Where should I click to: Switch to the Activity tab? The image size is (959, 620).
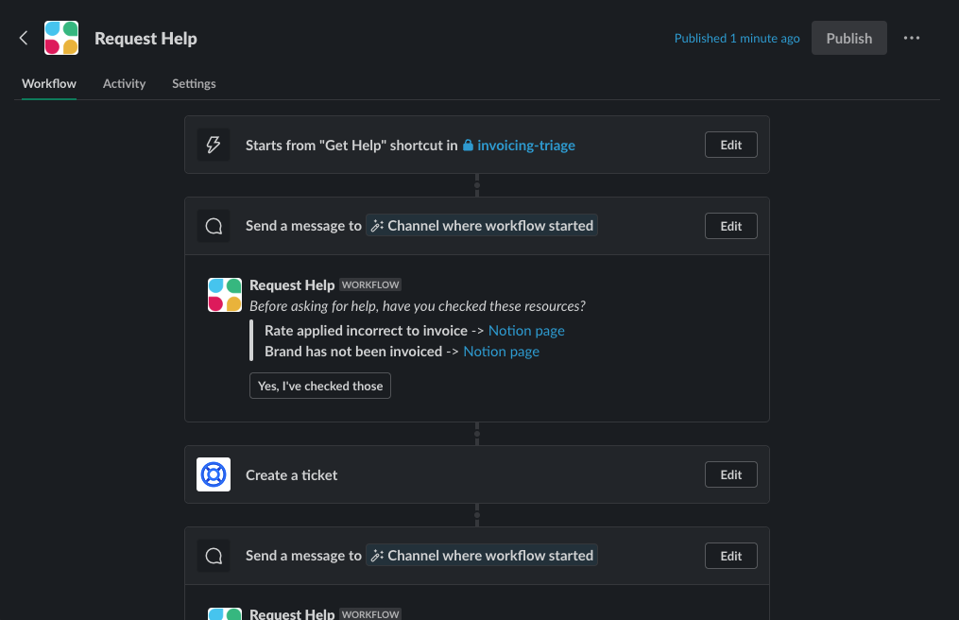pyautogui.click(x=124, y=84)
